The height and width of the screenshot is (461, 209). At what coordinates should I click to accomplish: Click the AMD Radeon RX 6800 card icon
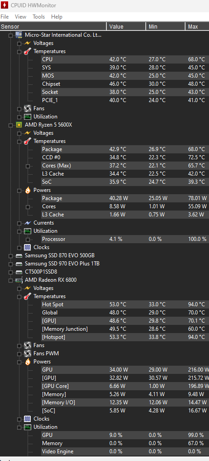click(x=19, y=280)
